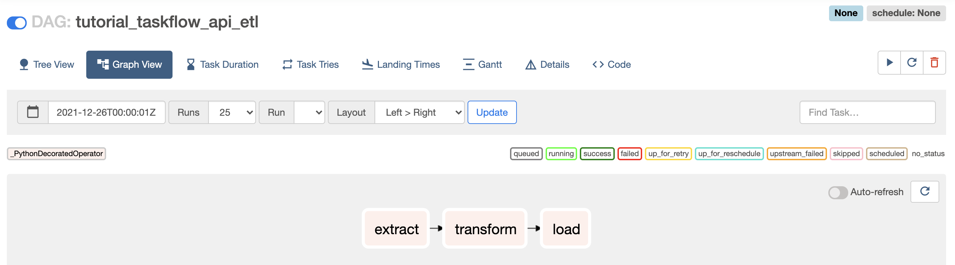The image size is (955, 265).
Task: Toggle tutorial_taskflow_api_etl DAG state
Action: [16, 23]
